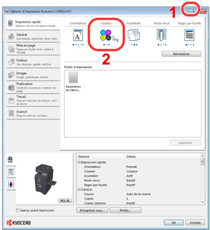The image size is (210, 230).
Task: Cancel with the Annuler button
Action: pos(195,222)
